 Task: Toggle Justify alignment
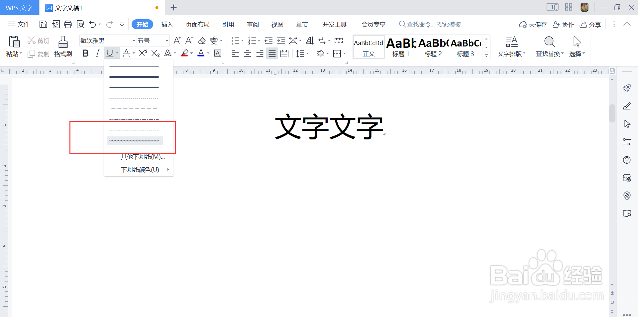tap(272, 53)
